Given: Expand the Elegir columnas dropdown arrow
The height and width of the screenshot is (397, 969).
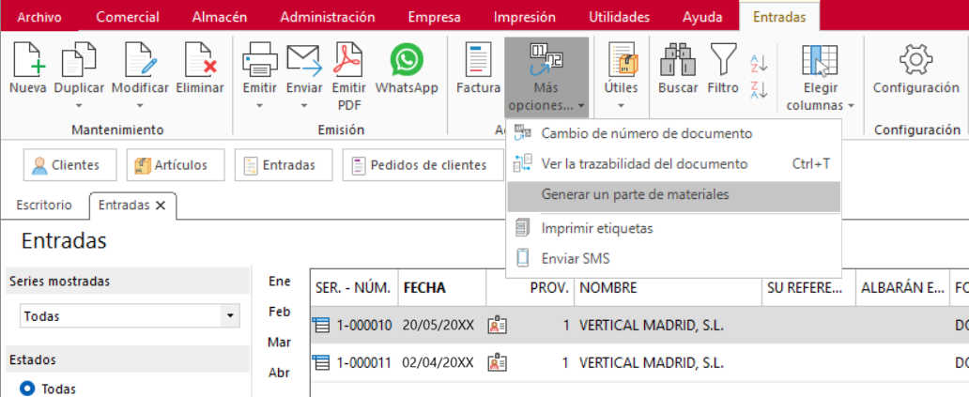Looking at the screenshot, I should click(x=851, y=106).
